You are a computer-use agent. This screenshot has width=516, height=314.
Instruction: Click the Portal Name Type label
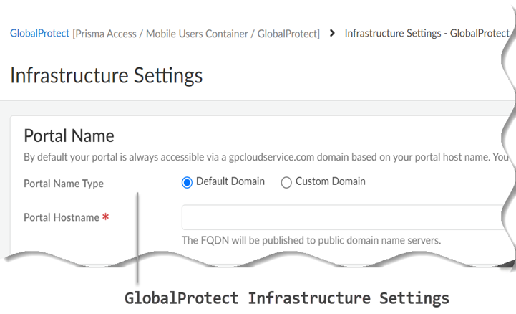(64, 184)
